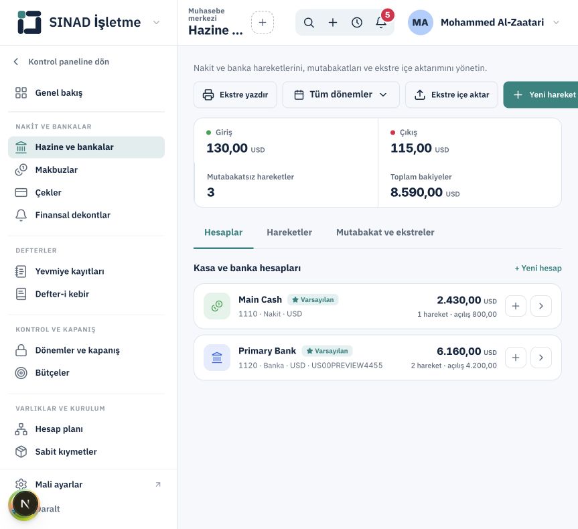
Task: Click the + Yeni hesap link
Action: click(538, 268)
